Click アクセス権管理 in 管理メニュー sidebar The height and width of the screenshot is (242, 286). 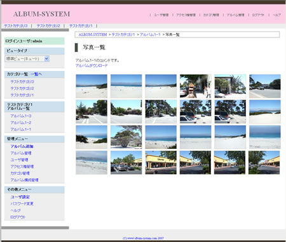click(22, 167)
